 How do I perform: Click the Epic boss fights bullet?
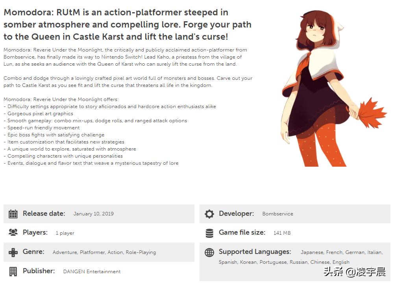point(54,135)
